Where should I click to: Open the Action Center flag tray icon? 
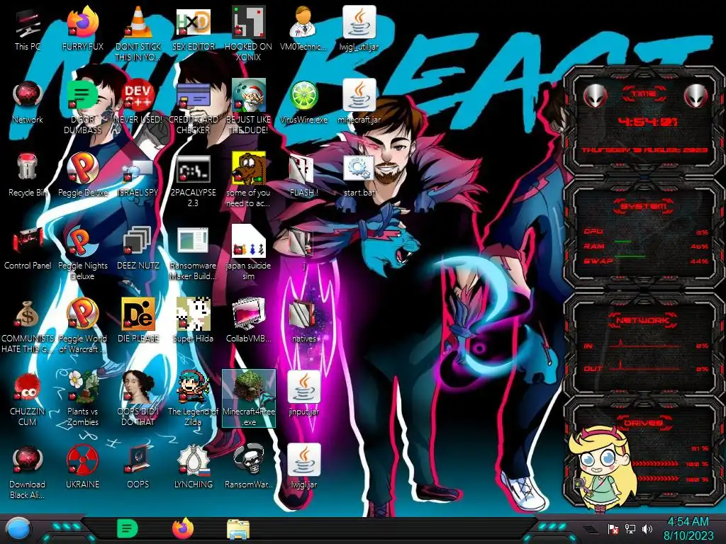click(613, 529)
